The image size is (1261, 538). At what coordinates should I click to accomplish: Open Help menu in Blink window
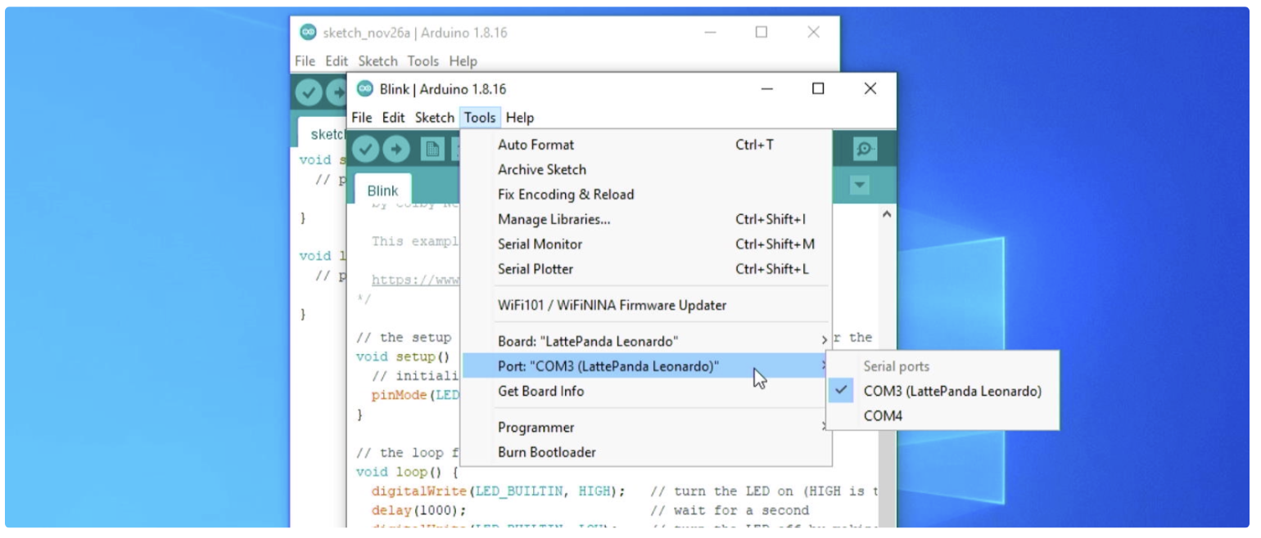pos(520,118)
